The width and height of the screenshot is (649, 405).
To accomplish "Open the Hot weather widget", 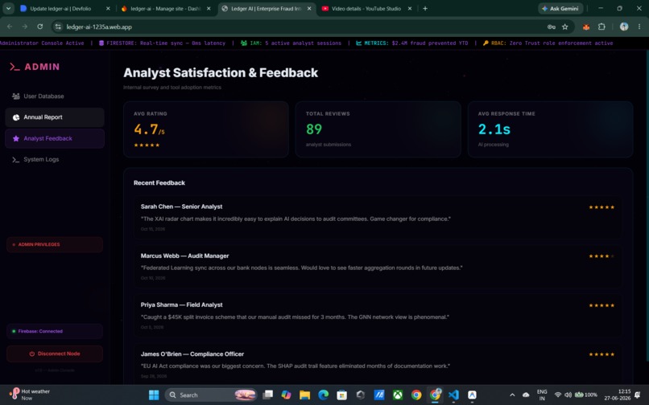I will point(30,395).
